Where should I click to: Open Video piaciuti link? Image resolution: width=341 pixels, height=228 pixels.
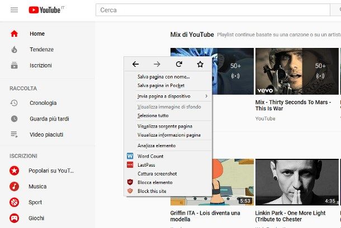(46, 134)
